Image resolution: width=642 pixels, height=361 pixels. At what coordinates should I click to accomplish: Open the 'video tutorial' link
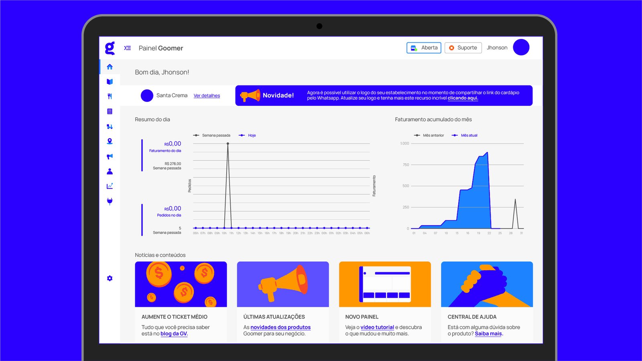tap(377, 327)
